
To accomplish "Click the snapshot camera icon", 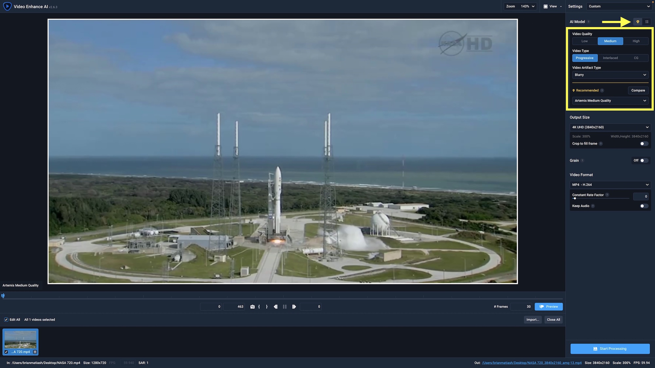I will point(253,307).
